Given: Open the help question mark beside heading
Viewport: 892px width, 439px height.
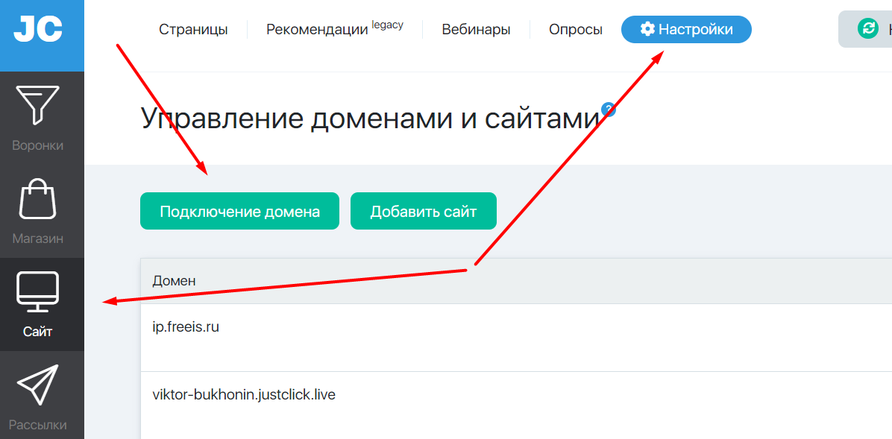Looking at the screenshot, I should (608, 109).
